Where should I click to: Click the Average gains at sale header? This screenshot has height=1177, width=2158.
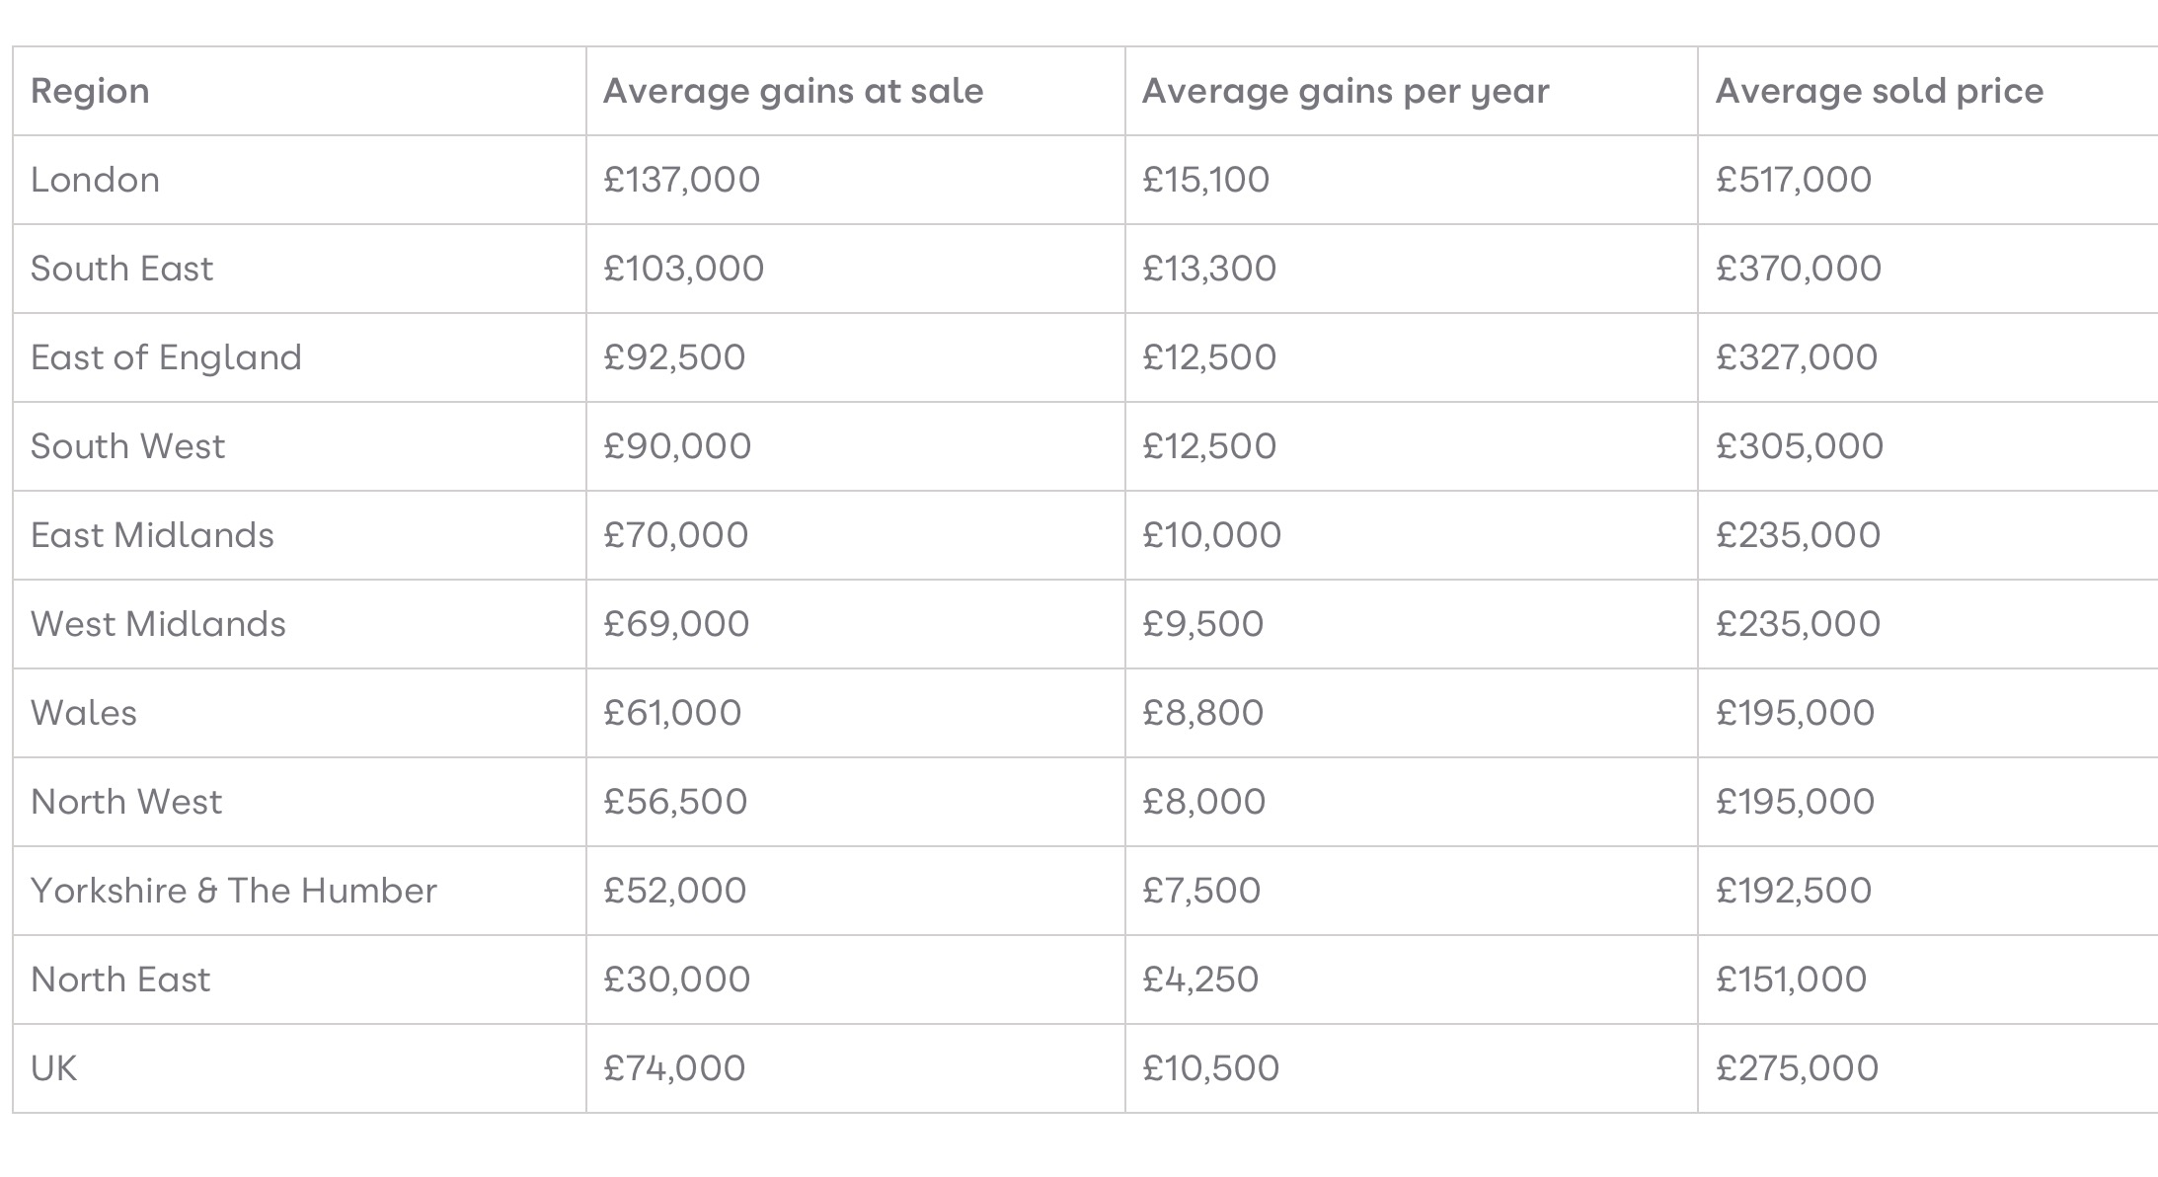point(793,92)
